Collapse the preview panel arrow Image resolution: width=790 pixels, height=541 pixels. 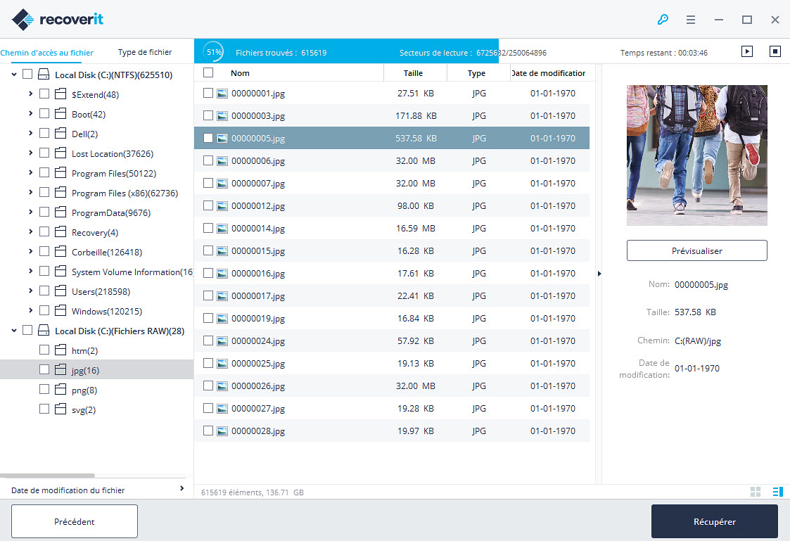[x=599, y=274]
